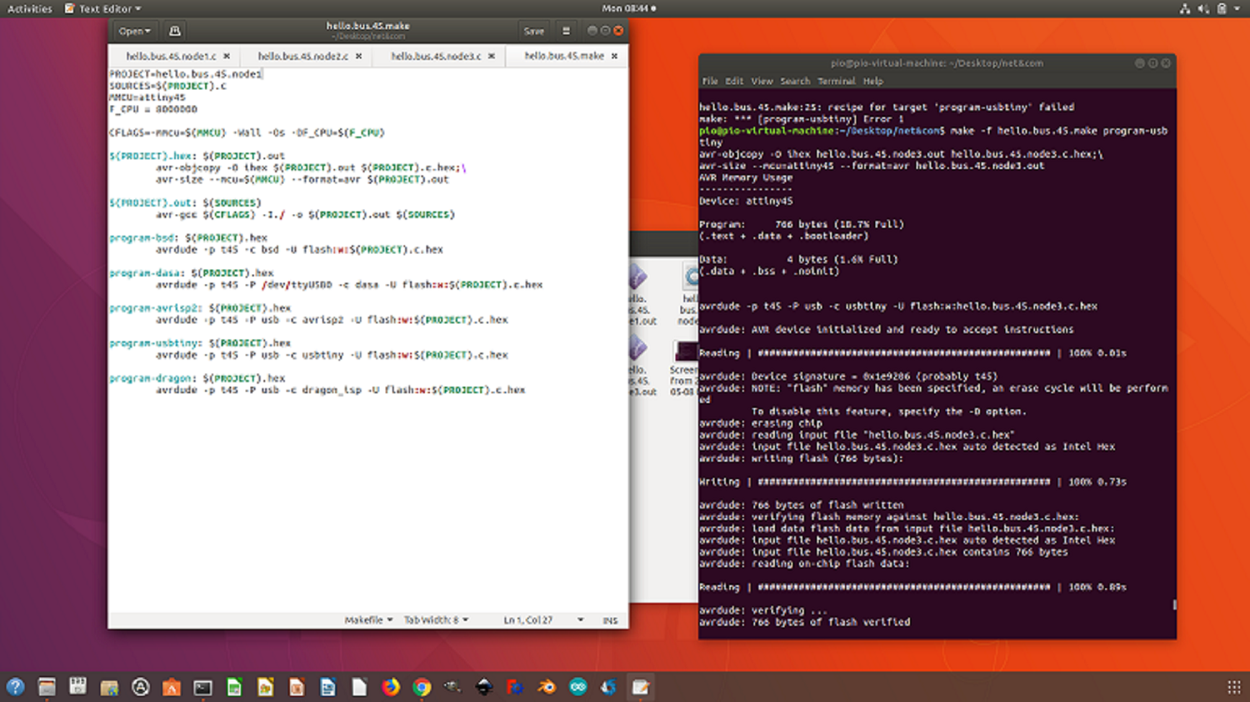This screenshot has height=702, width=1250.
Task: Click the CFLAGS line in the editor
Action: pos(247,132)
